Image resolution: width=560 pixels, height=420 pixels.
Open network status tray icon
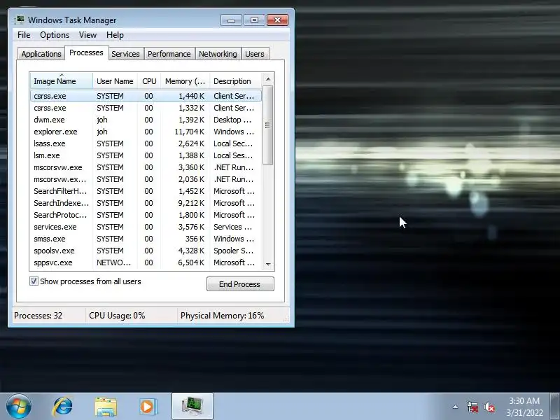[472, 407]
